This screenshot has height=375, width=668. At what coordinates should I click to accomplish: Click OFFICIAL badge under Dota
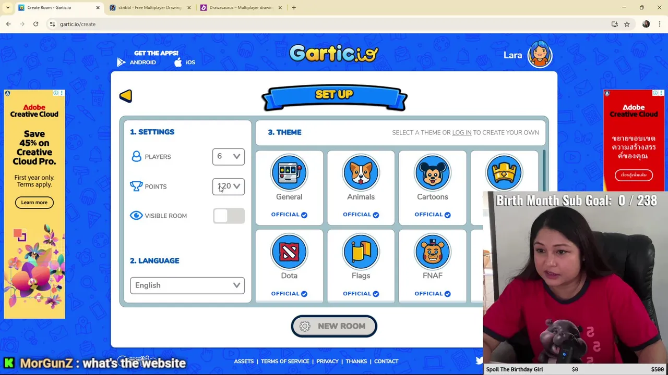(x=289, y=294)
